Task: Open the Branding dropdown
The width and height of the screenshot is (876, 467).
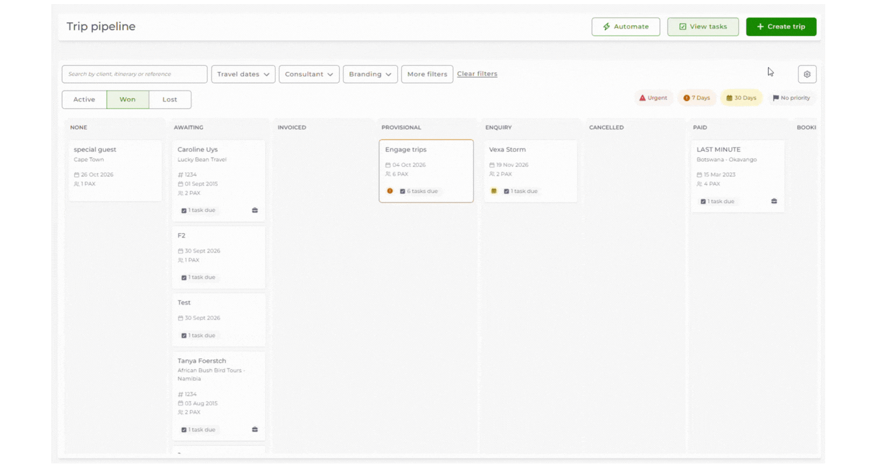Action: tap(370, 74)
